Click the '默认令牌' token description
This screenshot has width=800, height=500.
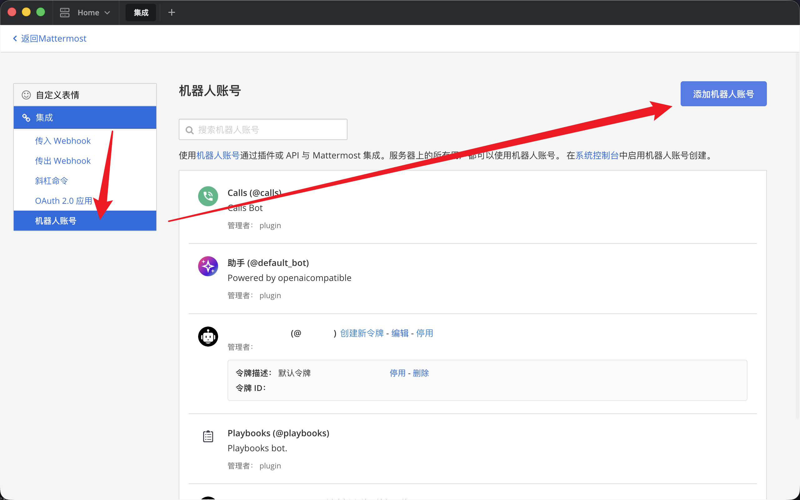pos(295,373)
